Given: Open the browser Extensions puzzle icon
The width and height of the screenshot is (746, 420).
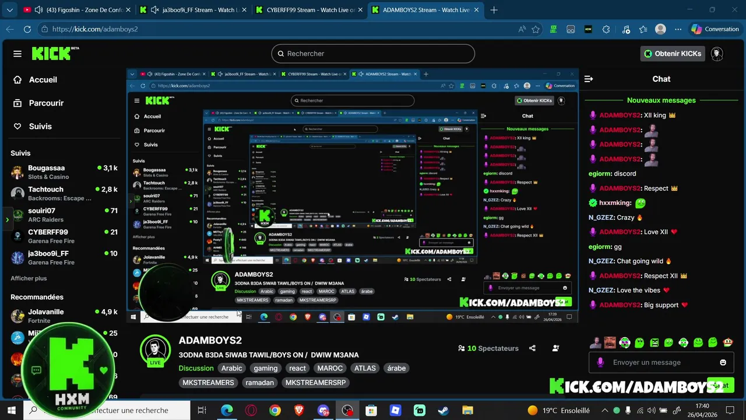Looking at the screenshot, I should [606, 29].
